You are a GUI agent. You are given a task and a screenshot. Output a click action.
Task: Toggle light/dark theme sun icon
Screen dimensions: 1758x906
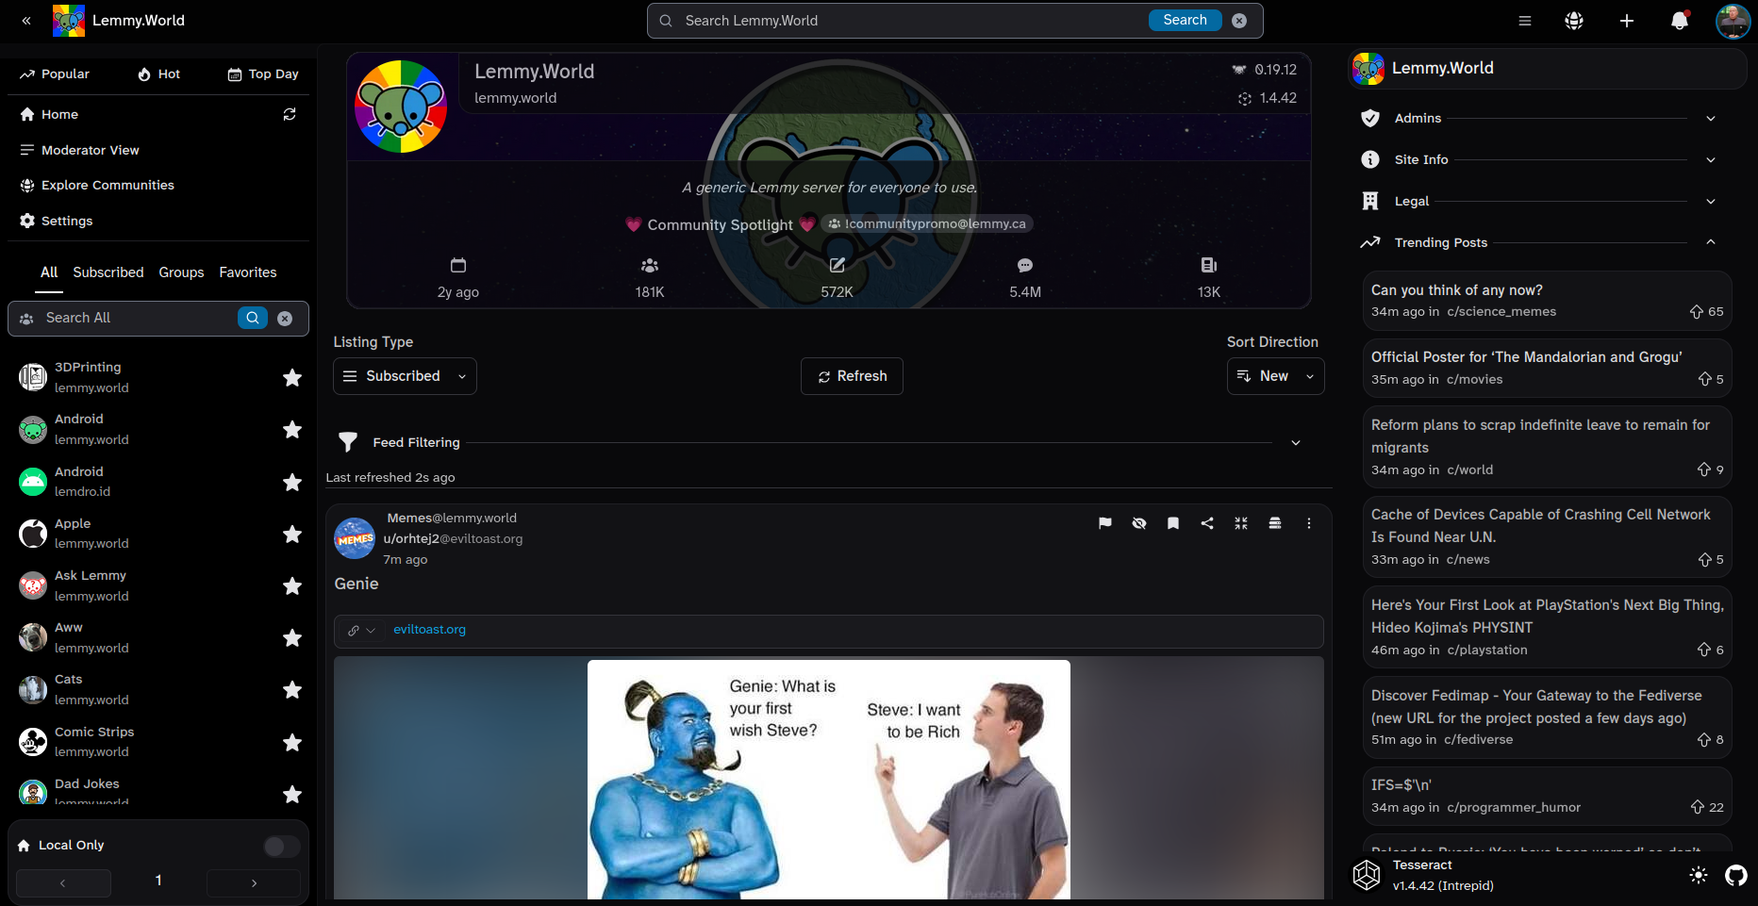click(1699, 875)
